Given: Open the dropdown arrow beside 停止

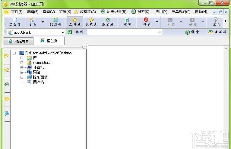Looking at the screenshot, I should tap(157, 22).
